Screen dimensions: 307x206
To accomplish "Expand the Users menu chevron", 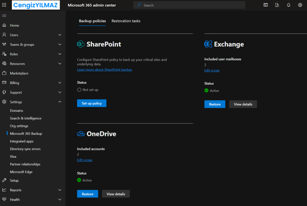I will tap(60, 35).
